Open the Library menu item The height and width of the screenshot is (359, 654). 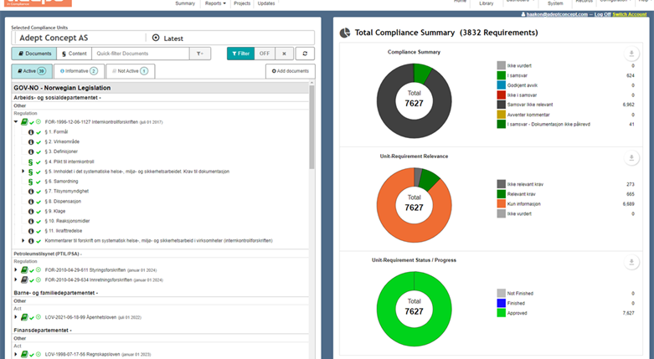click(x=486, y=3)
